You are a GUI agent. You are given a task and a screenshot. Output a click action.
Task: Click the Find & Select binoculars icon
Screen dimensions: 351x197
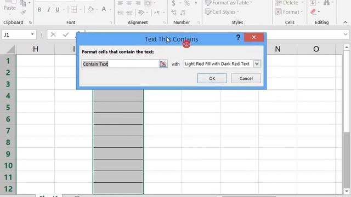click(x=327, y=3)
